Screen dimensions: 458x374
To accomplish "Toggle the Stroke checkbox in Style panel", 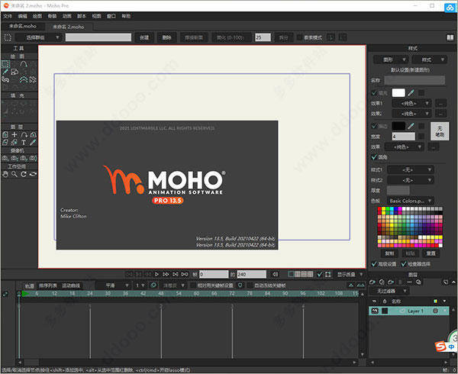I will click(x=374, y=126).
